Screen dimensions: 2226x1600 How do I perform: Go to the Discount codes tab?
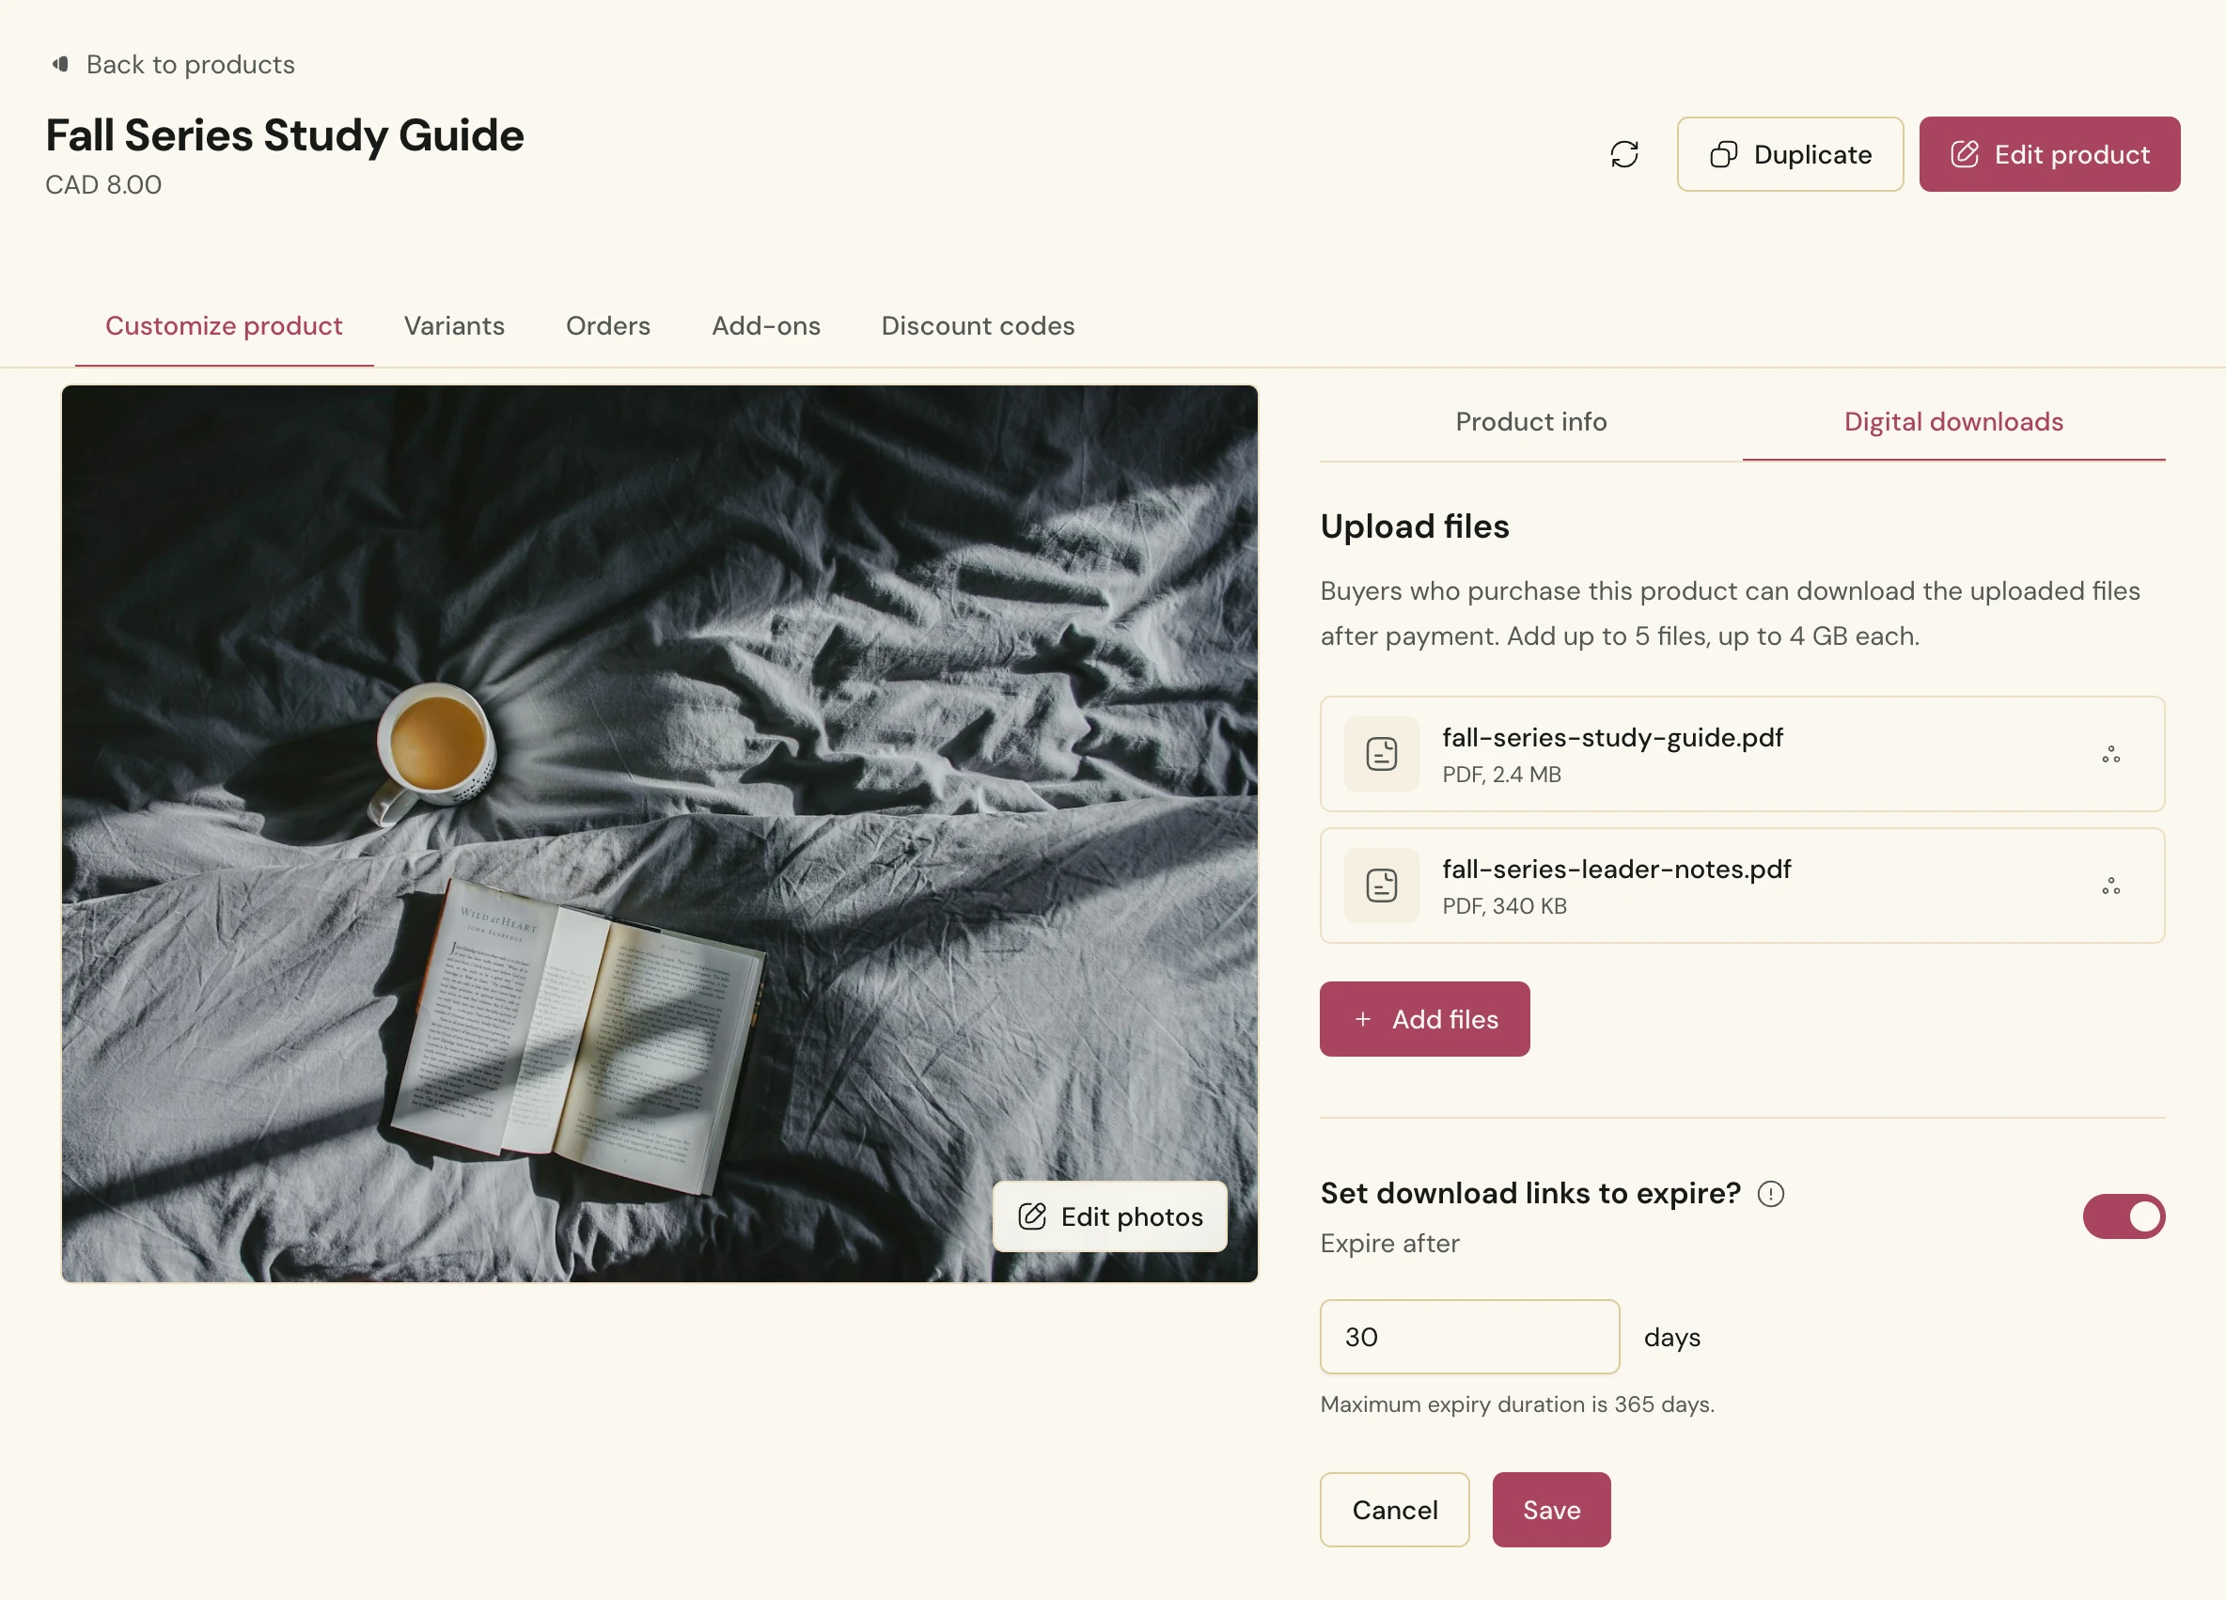coord(978,326)
